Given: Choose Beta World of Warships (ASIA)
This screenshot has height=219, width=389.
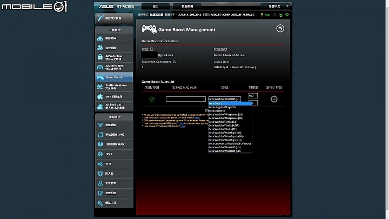Looking at the screenshot, I should pyautogui.click(x=230, y=136).
